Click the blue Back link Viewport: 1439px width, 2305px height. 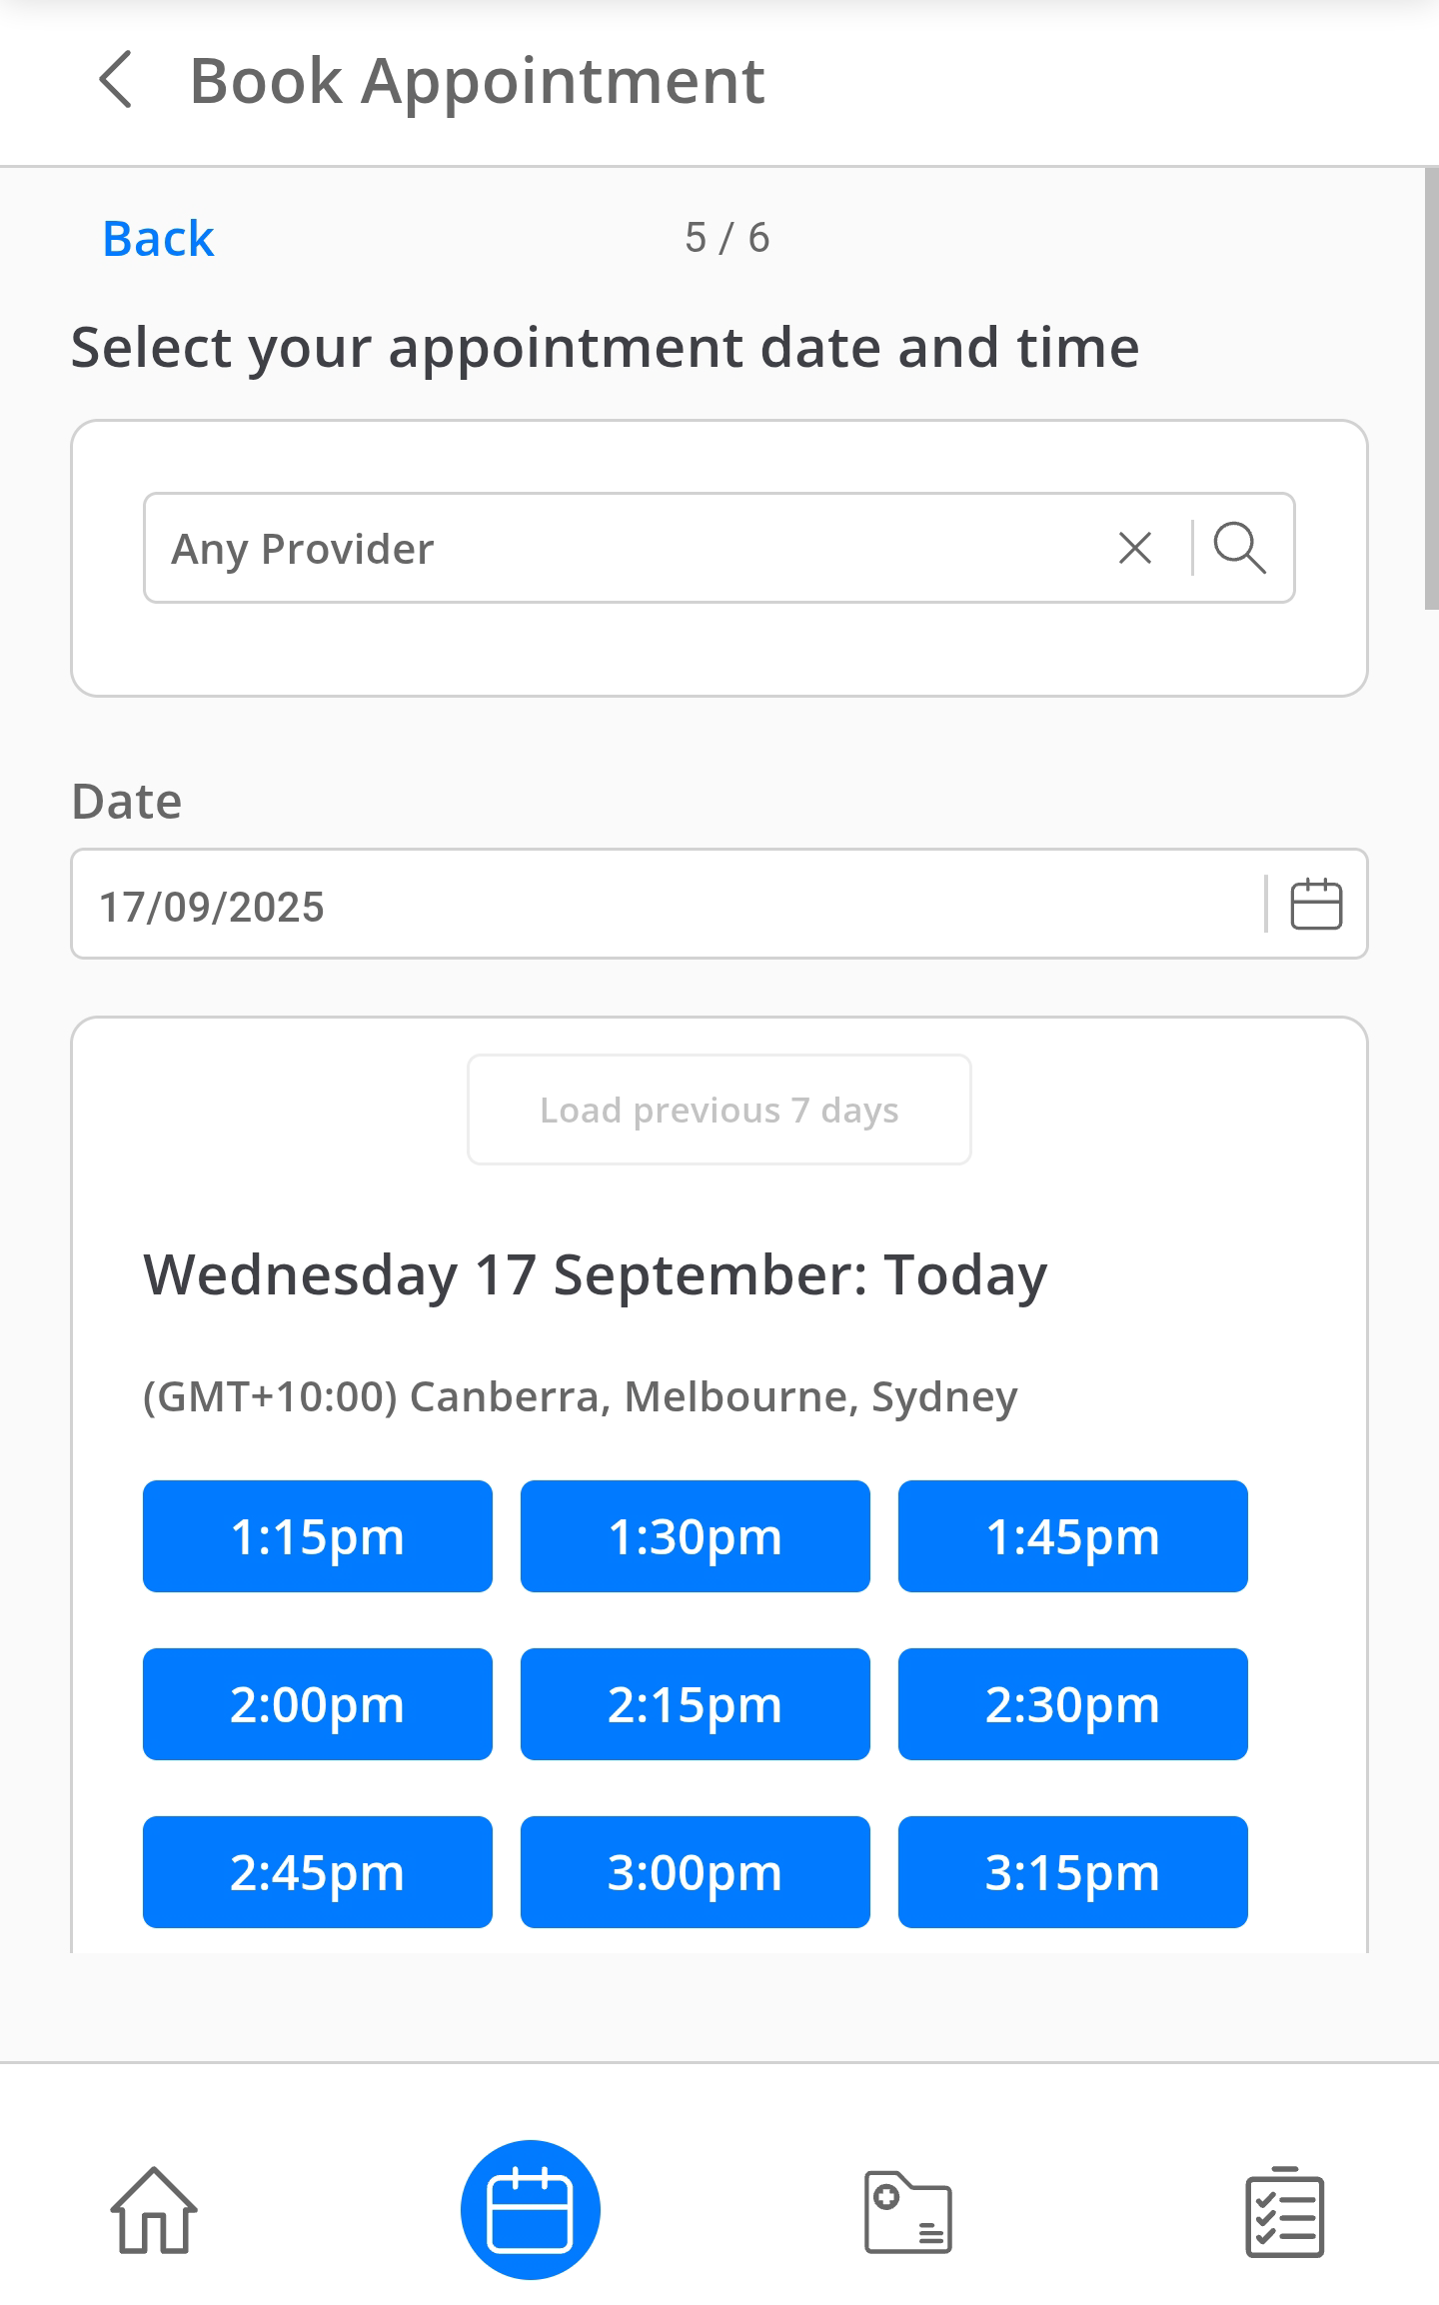(158, 239)
